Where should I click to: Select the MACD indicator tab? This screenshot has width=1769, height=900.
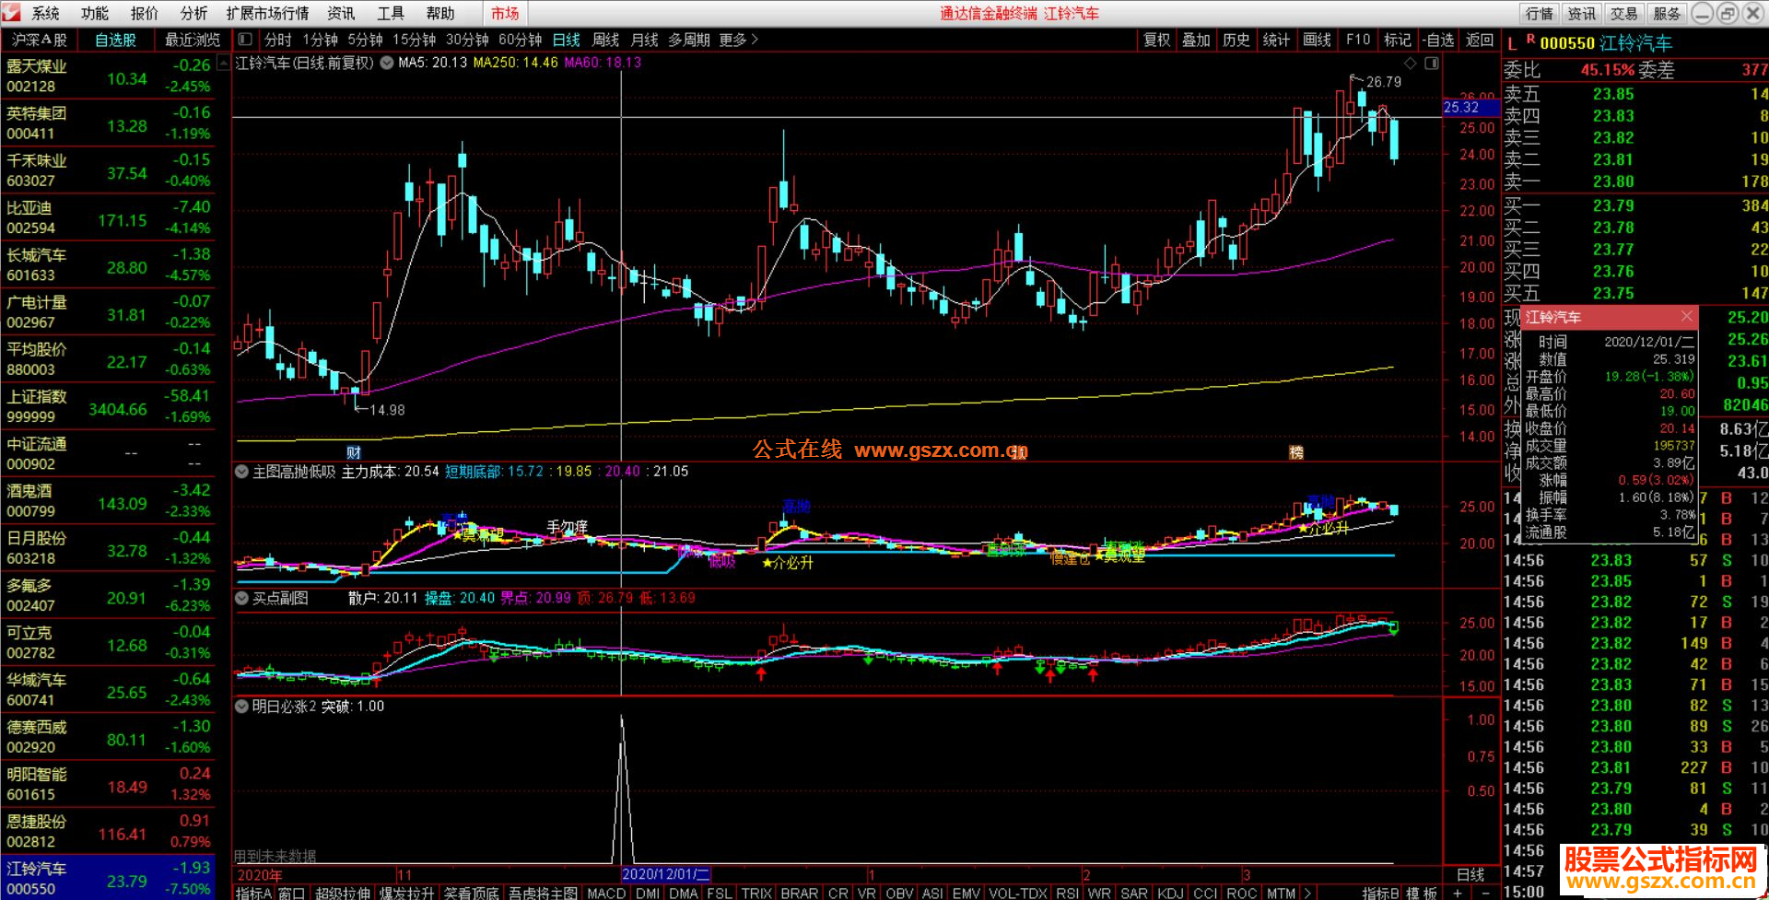click(x=606, y=893)
